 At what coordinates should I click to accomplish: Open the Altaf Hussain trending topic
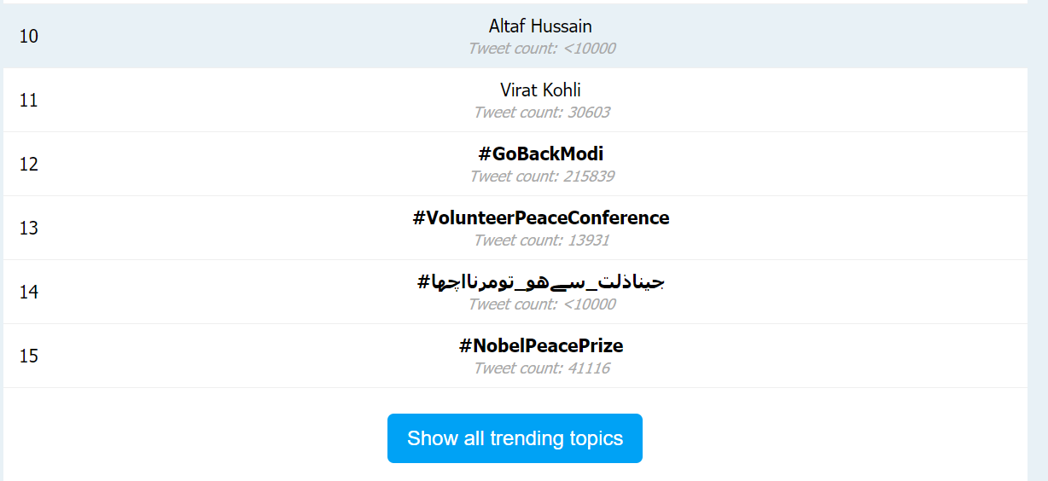coord(540,26)
